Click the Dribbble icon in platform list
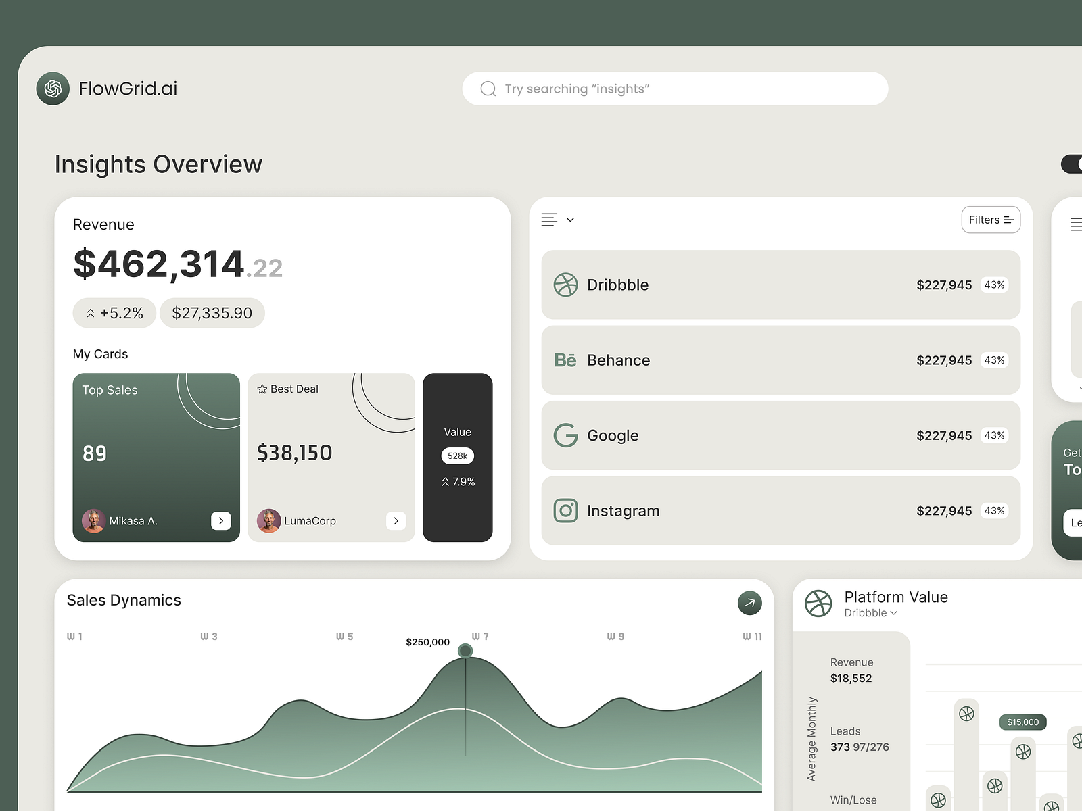This screenshot has height=811, width=1082. tap(565, 285)
